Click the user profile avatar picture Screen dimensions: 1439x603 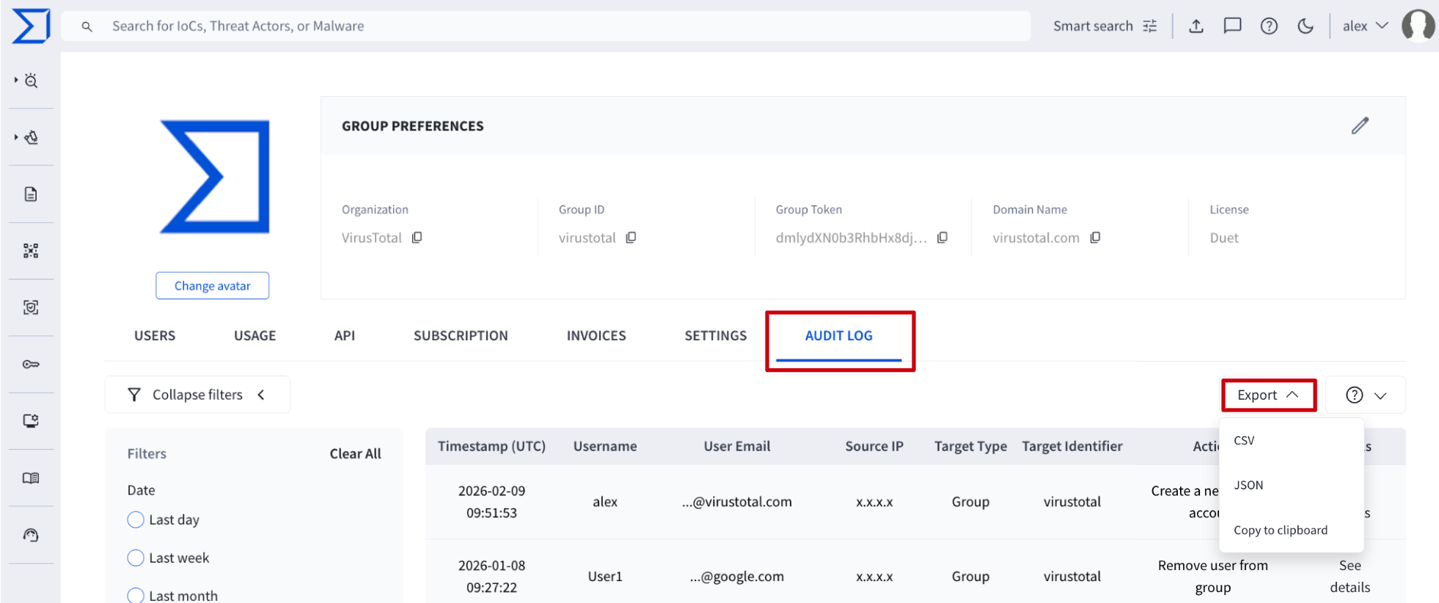coord(1418,26)
